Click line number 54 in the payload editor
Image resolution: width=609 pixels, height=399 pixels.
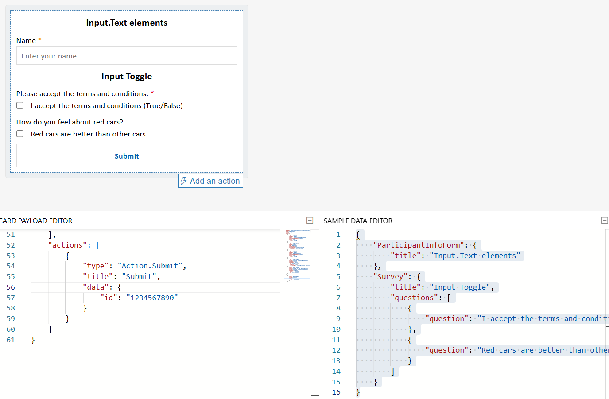[11, 266]
